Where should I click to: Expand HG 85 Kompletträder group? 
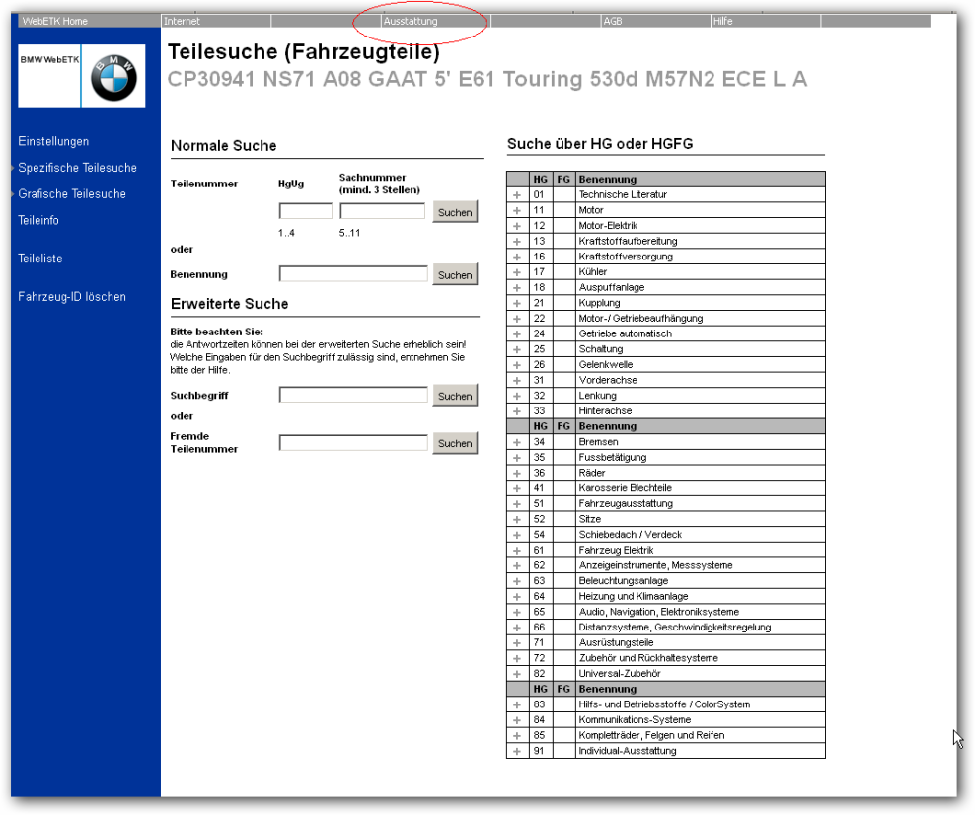(517, 736)
